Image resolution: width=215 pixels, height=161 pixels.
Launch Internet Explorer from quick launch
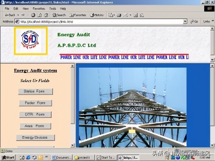click(28, 157)
